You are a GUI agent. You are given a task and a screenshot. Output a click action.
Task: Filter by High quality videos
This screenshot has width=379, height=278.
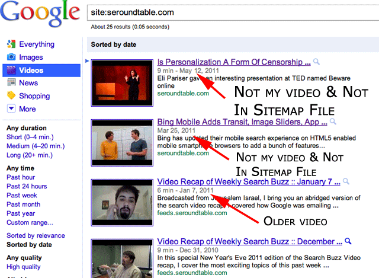point(24,267)
